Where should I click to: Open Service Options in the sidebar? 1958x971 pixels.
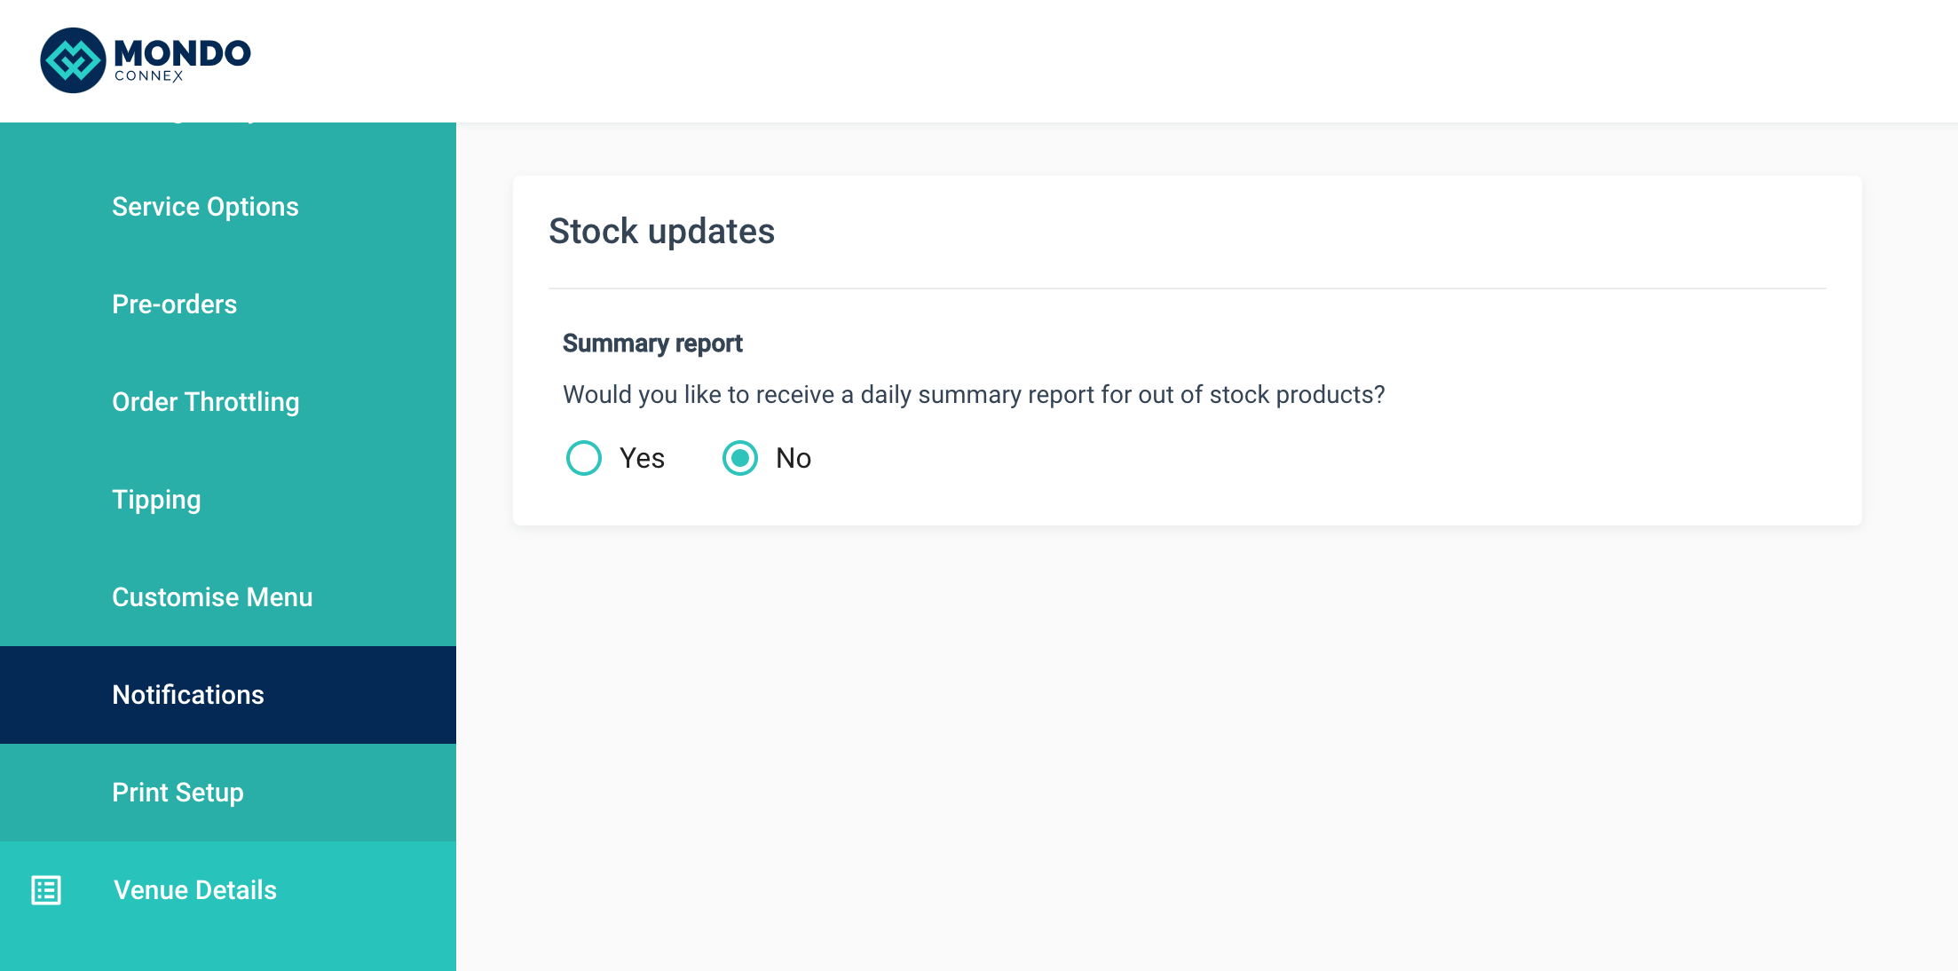tap(205, 207)
